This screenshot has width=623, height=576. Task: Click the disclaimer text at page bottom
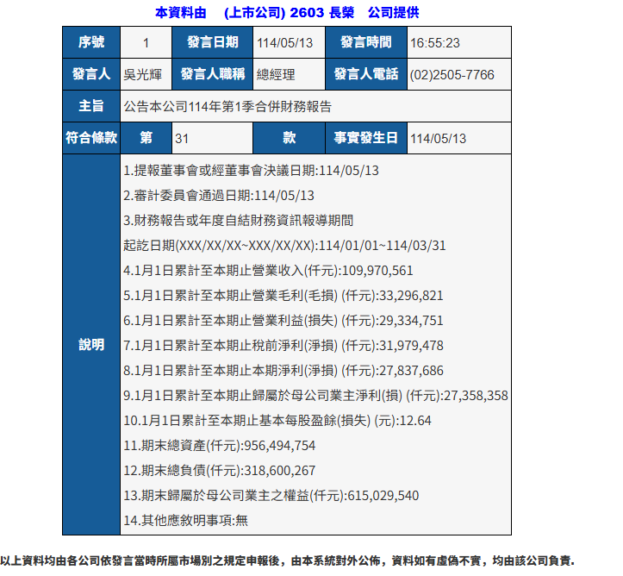pos(287,560)
